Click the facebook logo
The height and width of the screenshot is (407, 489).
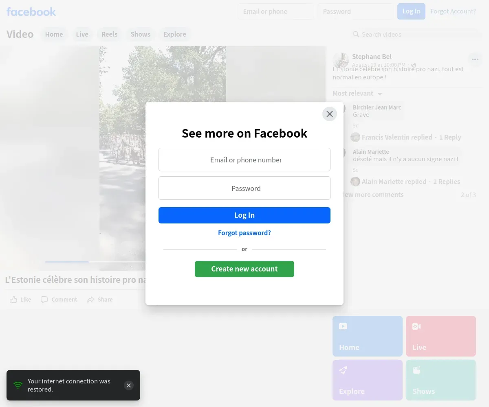click(x=31, y=11)
